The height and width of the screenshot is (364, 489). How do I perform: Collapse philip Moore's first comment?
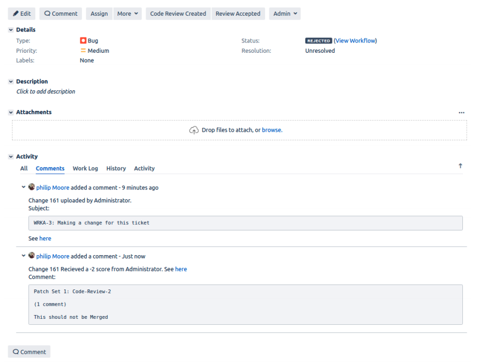click(x=23, y=187)
